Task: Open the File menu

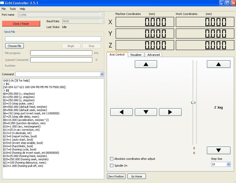Action: pyautogui.click(x=4, y=9)
